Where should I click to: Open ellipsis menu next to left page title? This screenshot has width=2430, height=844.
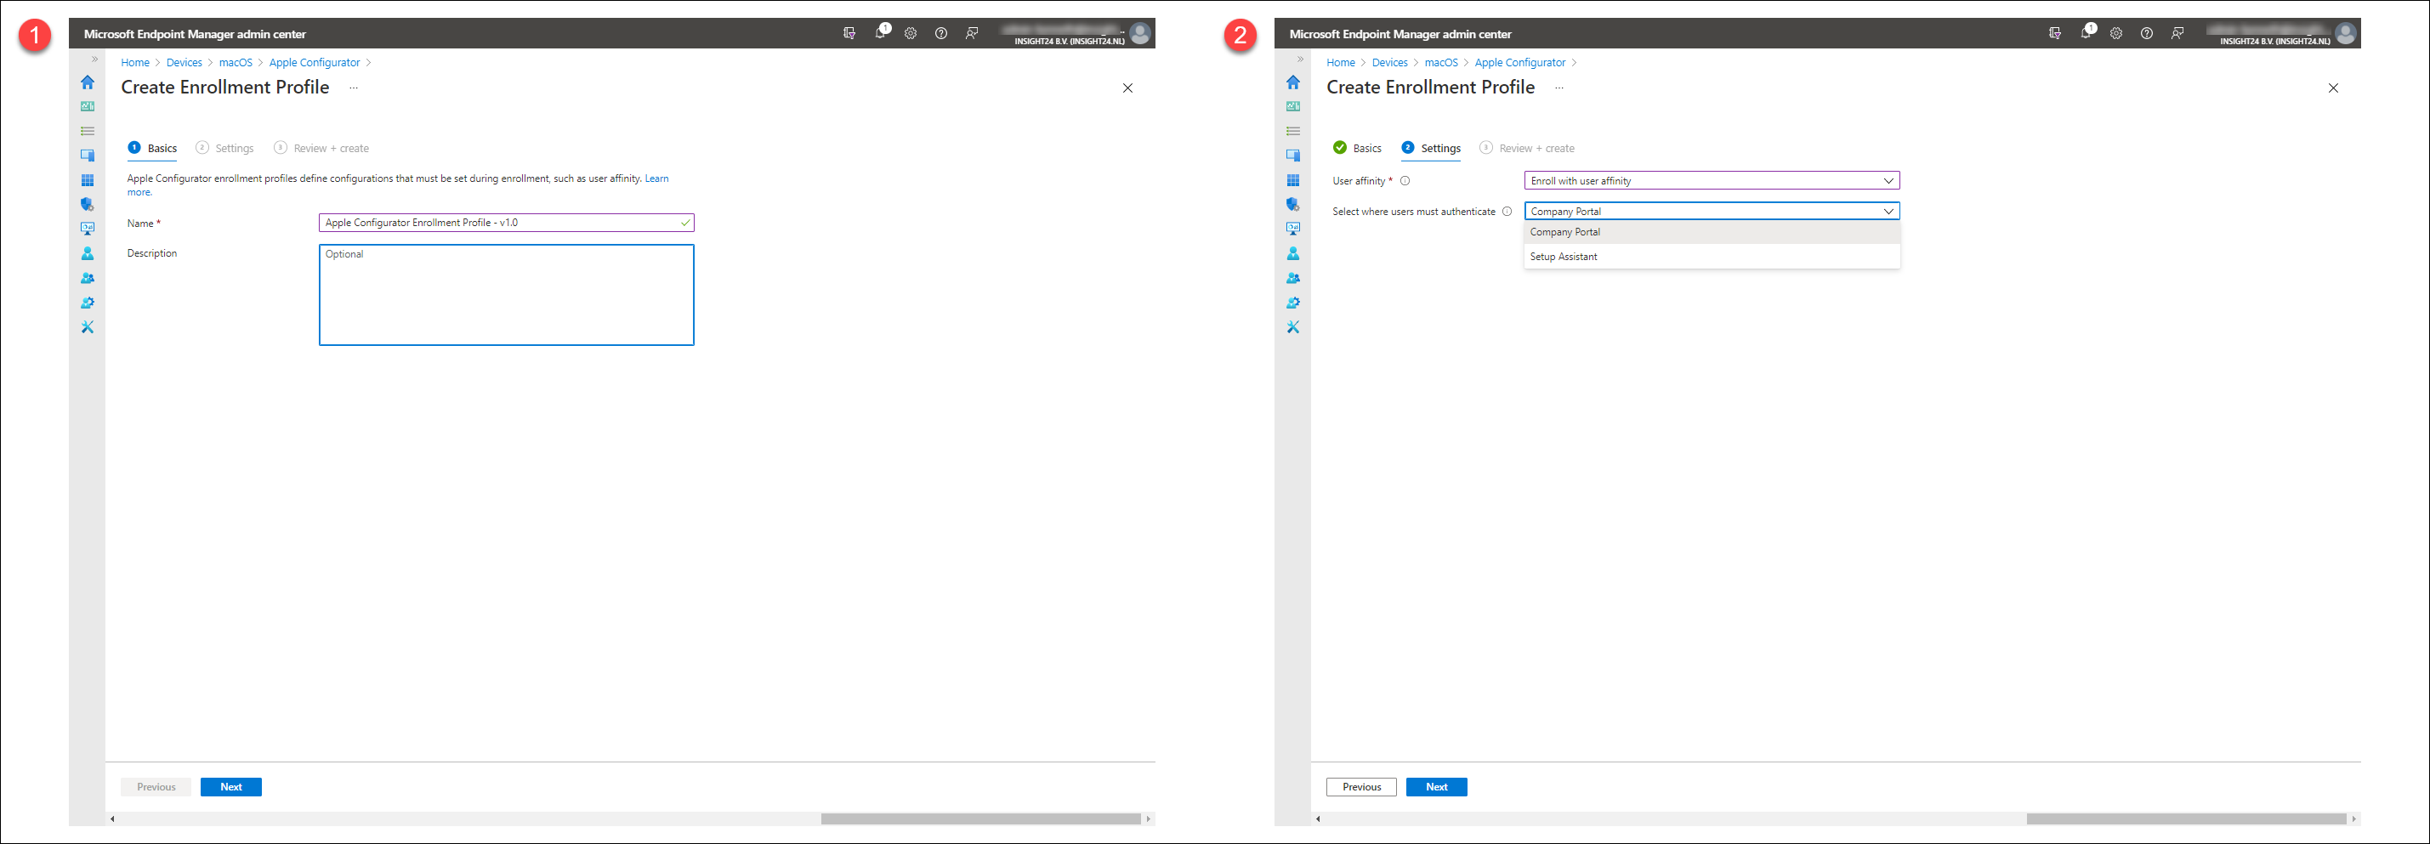coord(354,88)
